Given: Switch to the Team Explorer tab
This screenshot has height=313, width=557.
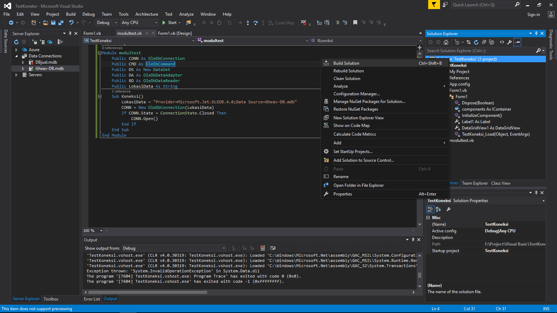Looking at the screenshot, I should [x=474, y=183].
